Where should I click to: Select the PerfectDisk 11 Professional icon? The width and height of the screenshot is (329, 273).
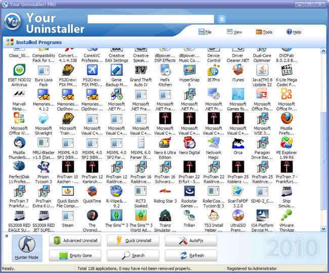pyautogui.click(x=19, y=167)
